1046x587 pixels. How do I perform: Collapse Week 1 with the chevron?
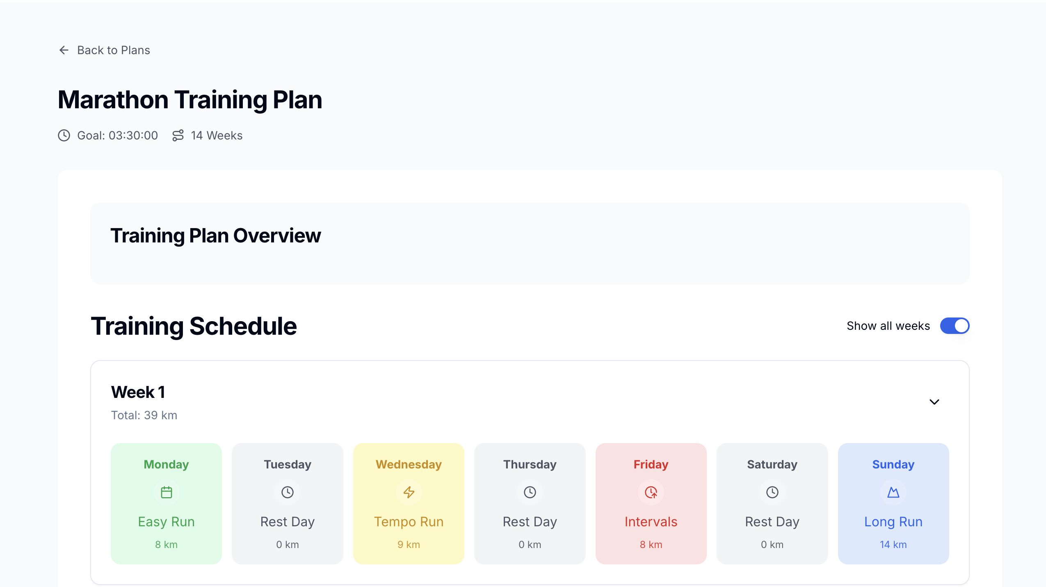point(934,402)
